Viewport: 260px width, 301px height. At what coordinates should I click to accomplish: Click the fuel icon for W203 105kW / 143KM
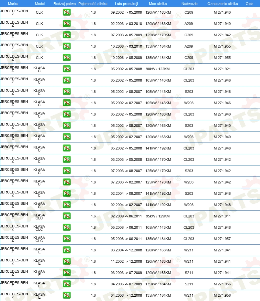[67, 103]
